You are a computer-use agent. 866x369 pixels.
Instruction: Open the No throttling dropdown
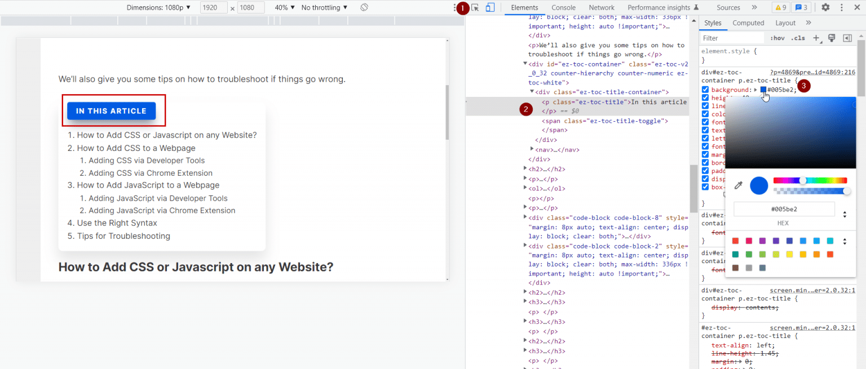click(x=324, y=7)
